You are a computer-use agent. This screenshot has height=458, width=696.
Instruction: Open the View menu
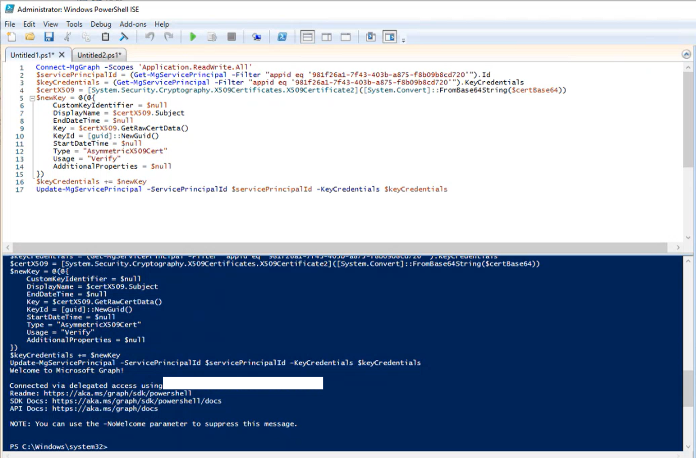[x=51, y=24]
